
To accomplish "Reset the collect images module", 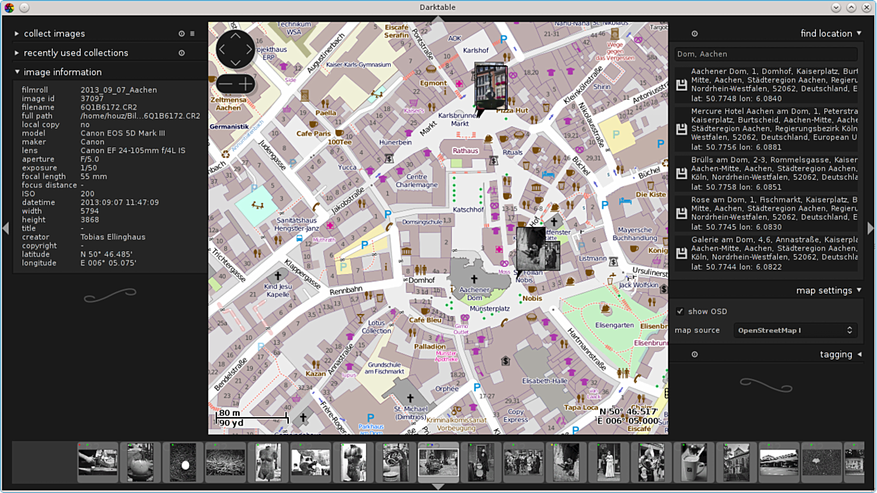I will 181,34.
